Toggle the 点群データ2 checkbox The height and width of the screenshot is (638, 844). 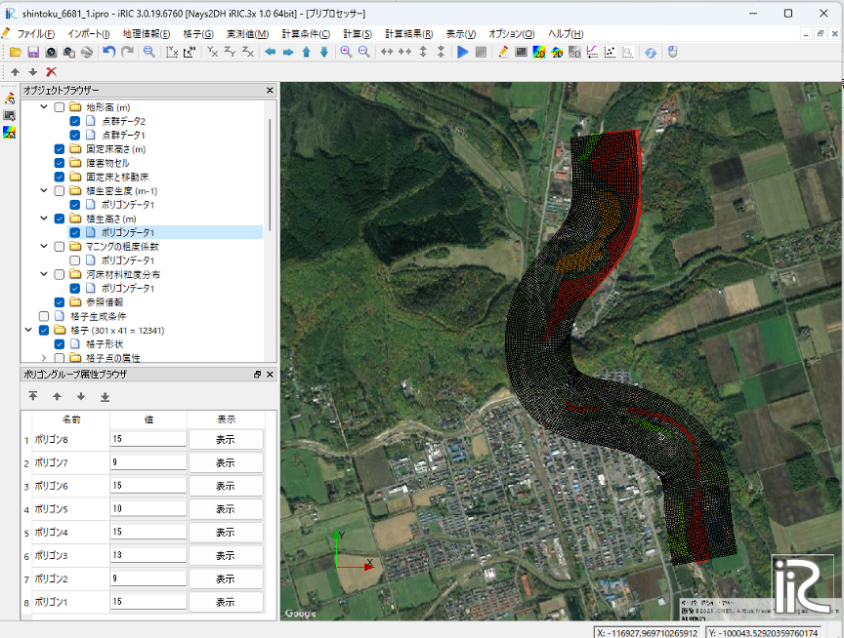point(75,121)
